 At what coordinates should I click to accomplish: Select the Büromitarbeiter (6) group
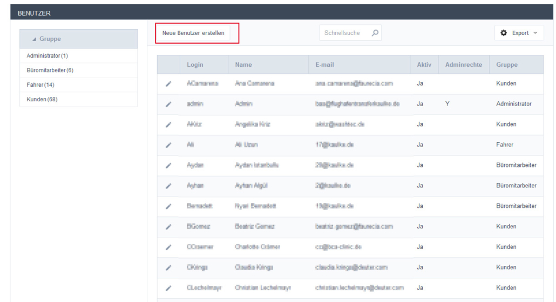(x=50, y=70)
